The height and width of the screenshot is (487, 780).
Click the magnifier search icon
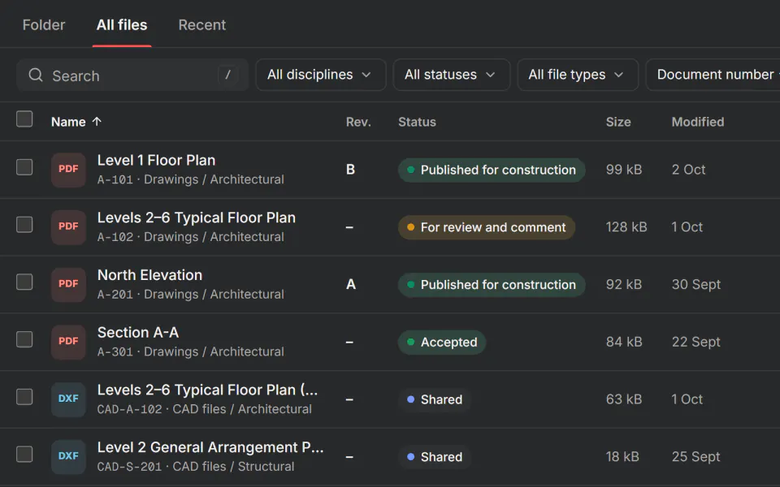click(x=35, y=75)
